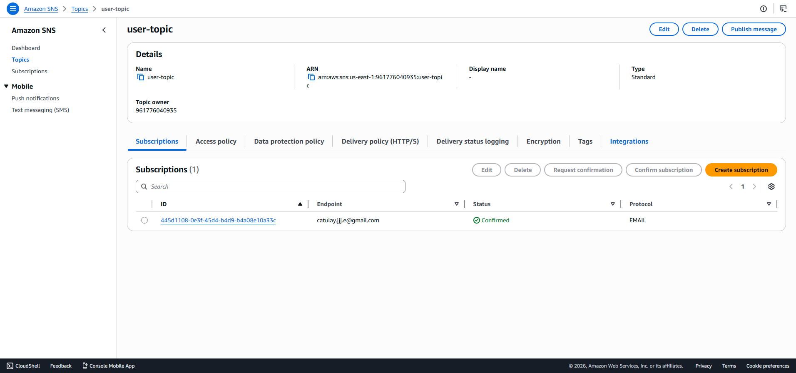The image size is (796, 373).
Task: Open Feedback in the footer
Action: 61,366
